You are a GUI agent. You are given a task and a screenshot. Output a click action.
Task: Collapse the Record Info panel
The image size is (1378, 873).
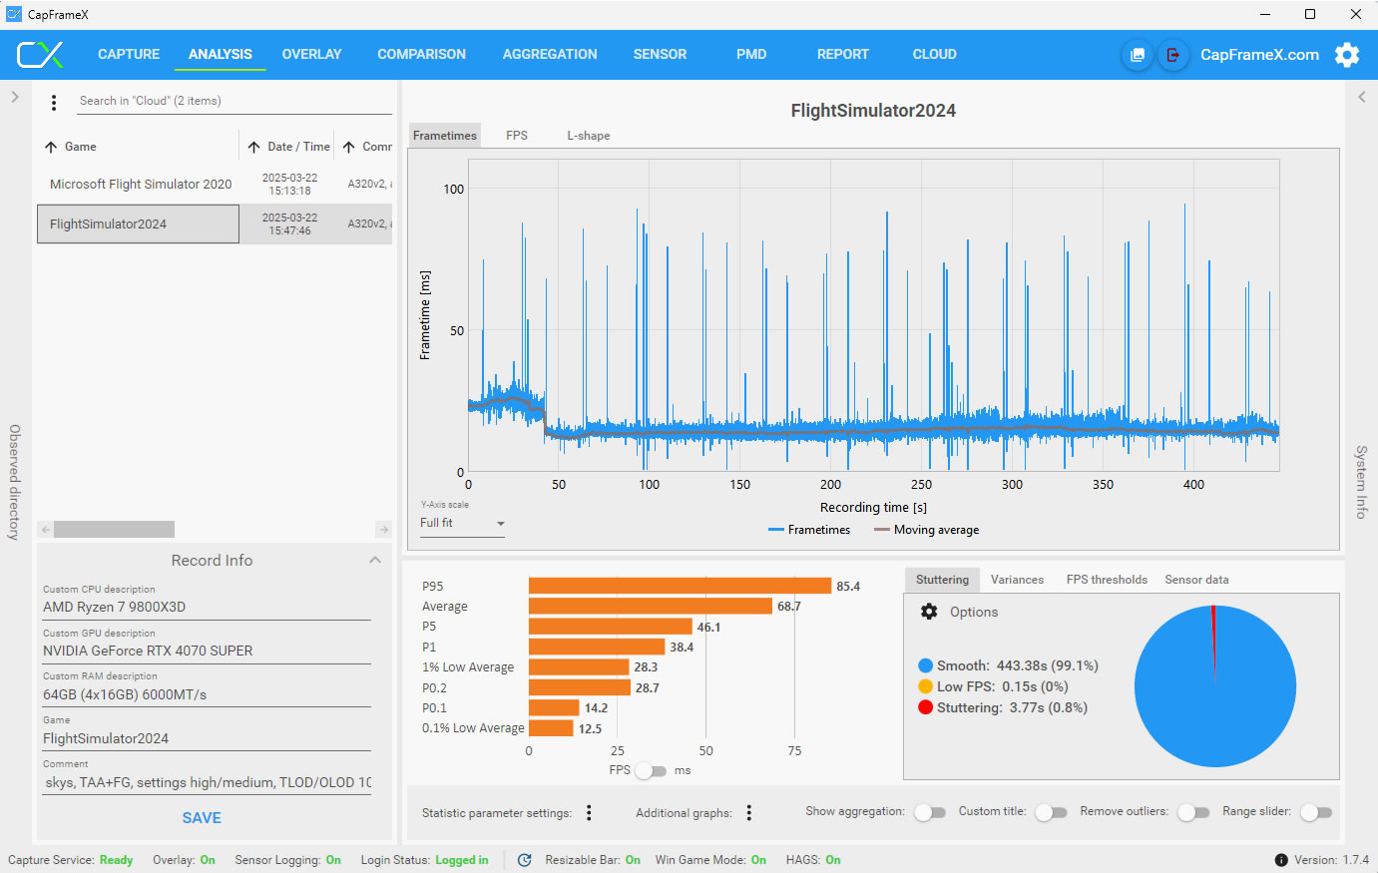[x=375, y=561]
